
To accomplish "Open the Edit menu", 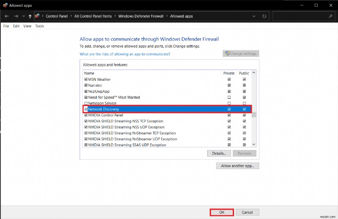I will (x=16, y=26).
